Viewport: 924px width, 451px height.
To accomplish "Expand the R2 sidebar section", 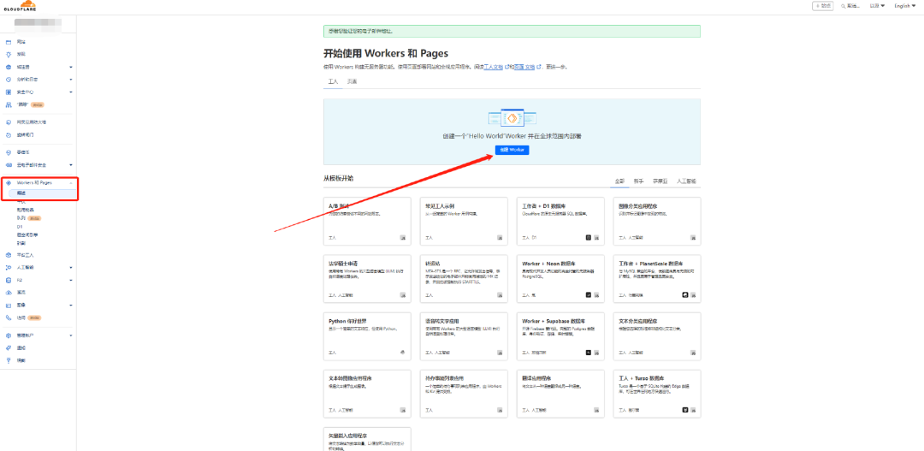I will 71,281.
